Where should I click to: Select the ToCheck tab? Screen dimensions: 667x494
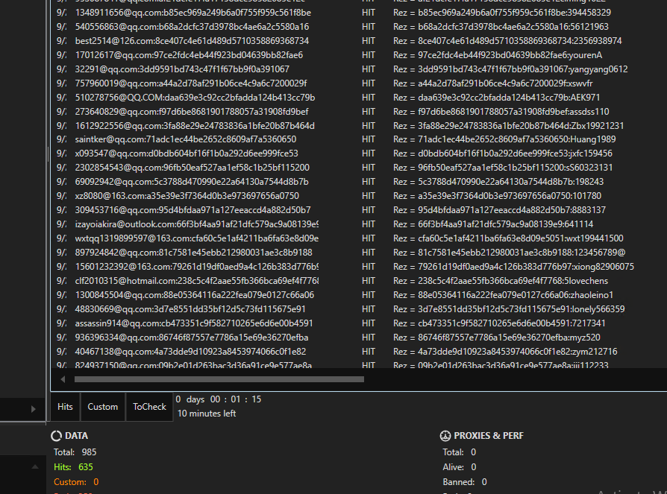149,407
